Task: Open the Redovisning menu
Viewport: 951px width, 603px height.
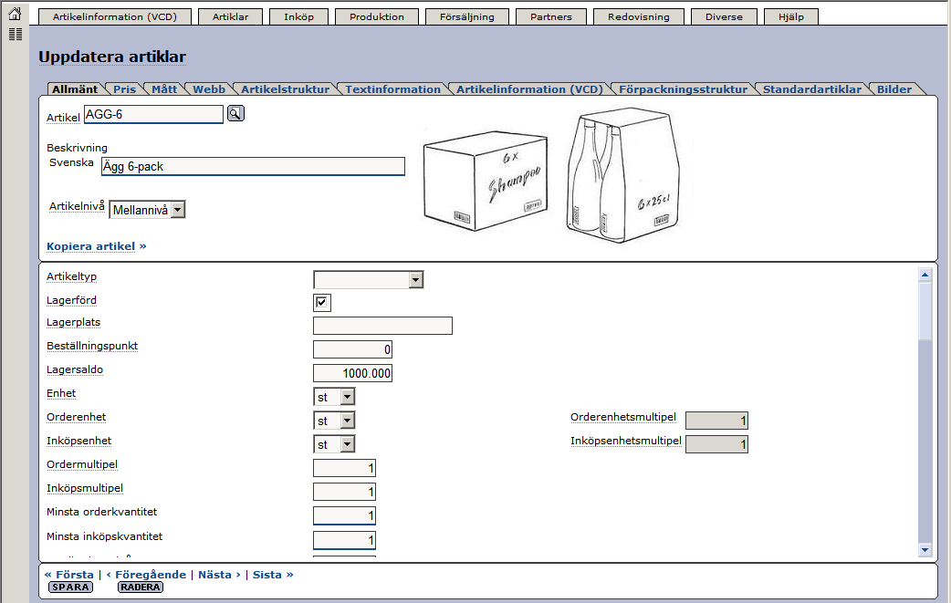Action: [x=639, y=17]
